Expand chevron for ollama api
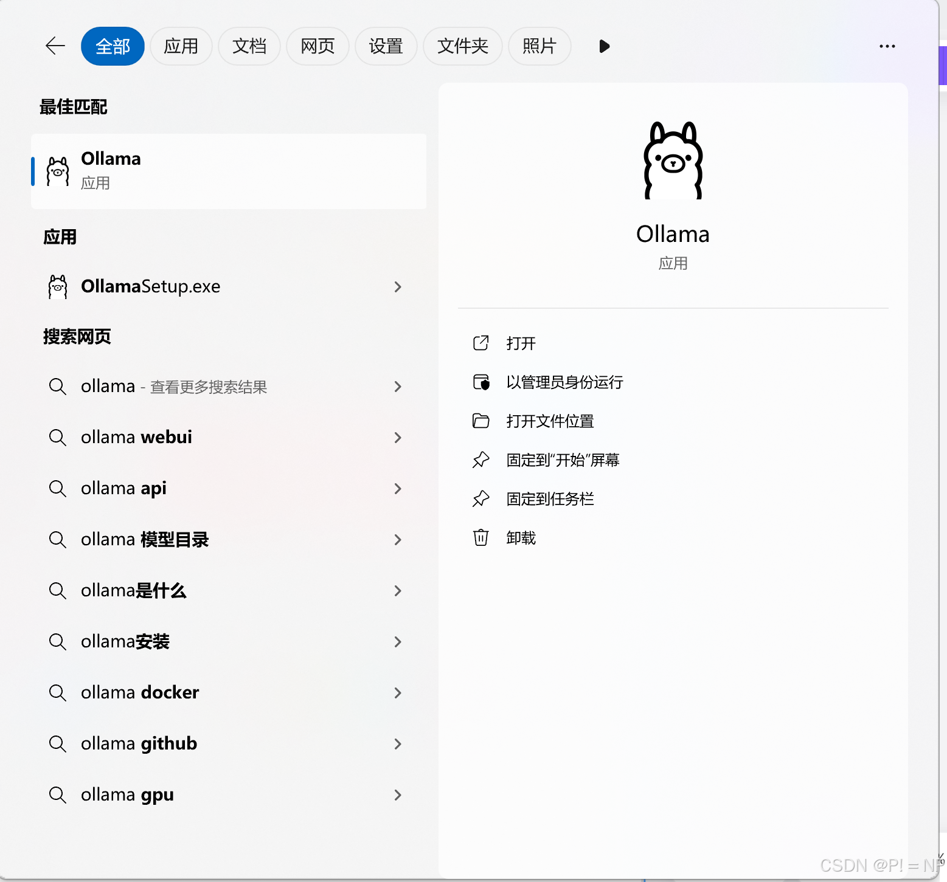Viewport: 947px width, 882px height. coord(398,489)
